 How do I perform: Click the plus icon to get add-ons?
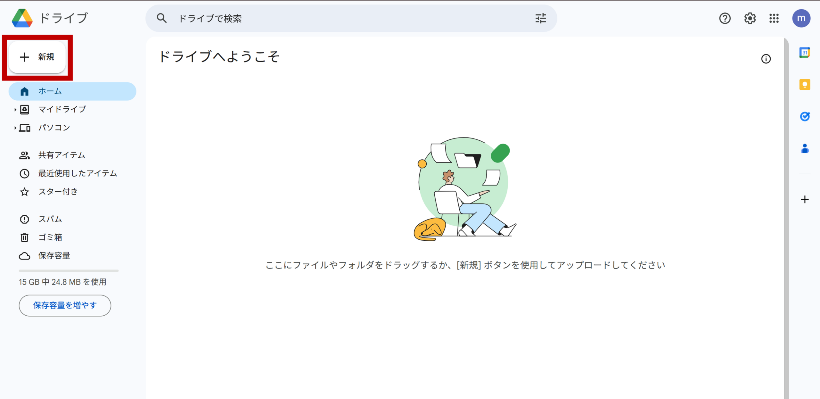coord(805,199)
